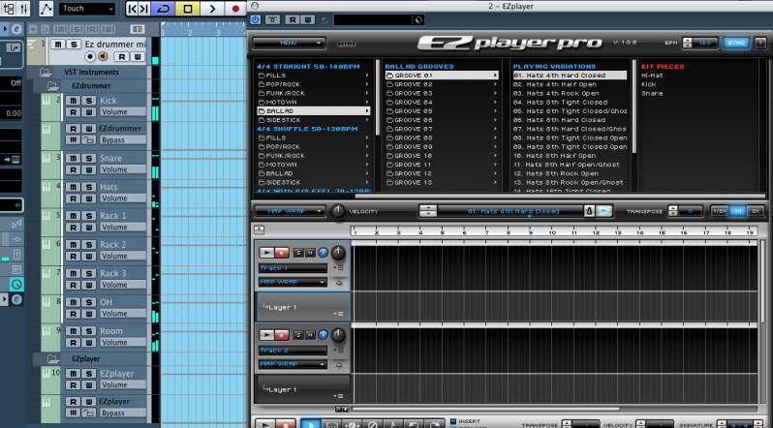Mute the Kick track

(x=73, y=101)
